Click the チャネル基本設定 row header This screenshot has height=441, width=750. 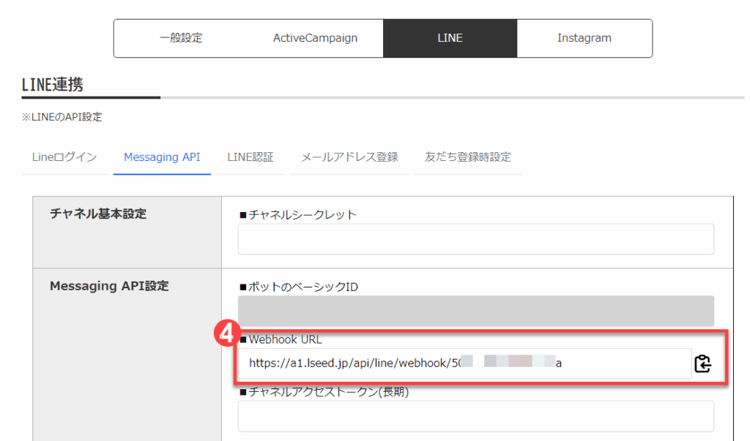98,214
